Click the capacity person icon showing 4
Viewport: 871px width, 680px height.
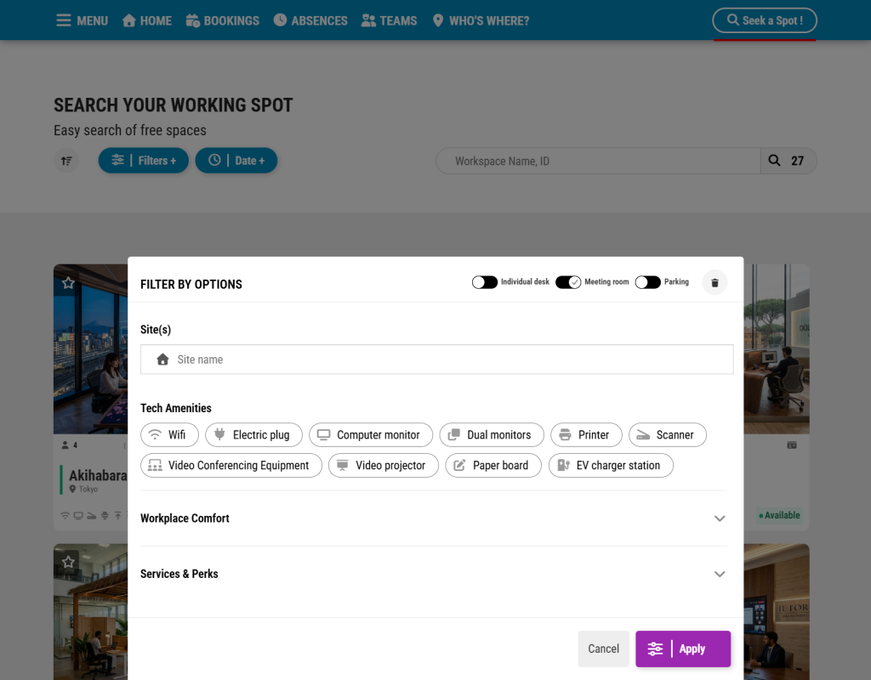65,445
